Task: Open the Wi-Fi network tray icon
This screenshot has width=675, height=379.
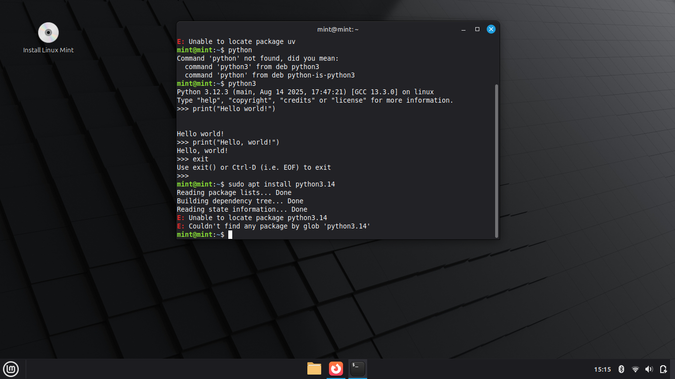Action: coord(635,369)
